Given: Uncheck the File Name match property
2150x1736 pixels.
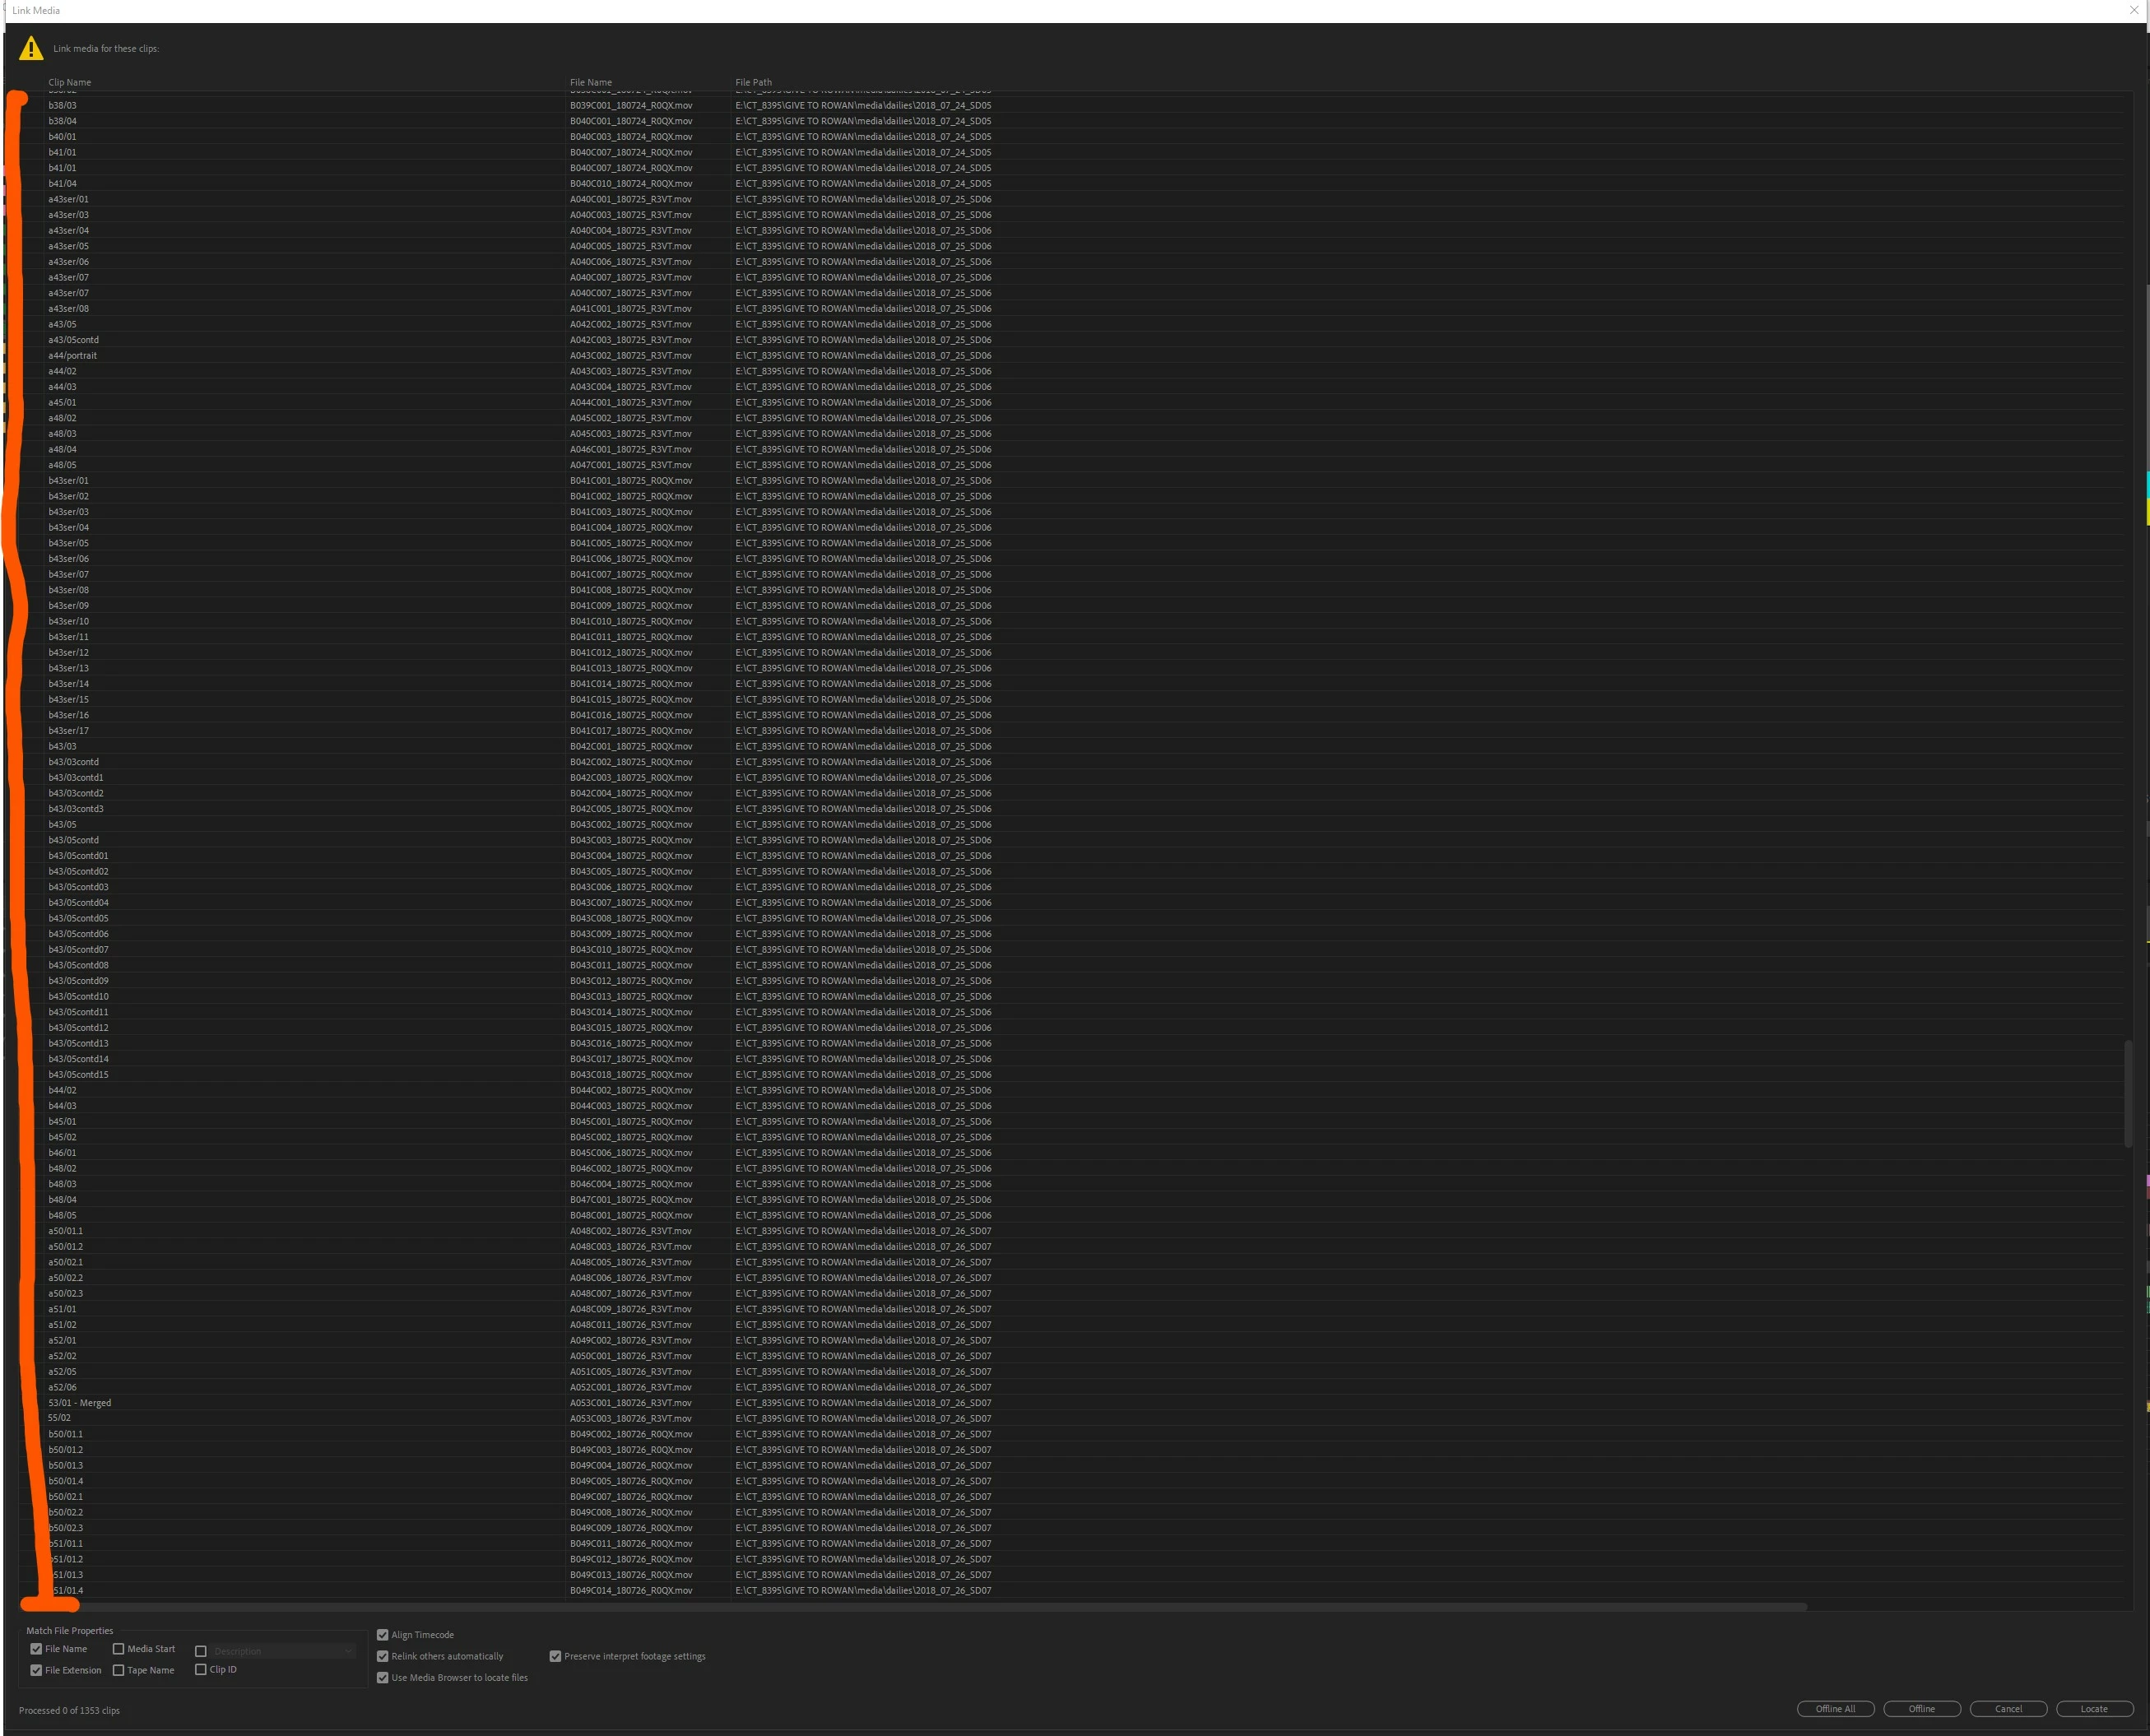Looking at the screenshot, I should [36, 1649].
